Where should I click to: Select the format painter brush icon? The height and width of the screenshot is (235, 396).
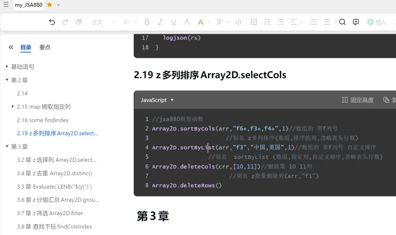(x=79, y=22)
